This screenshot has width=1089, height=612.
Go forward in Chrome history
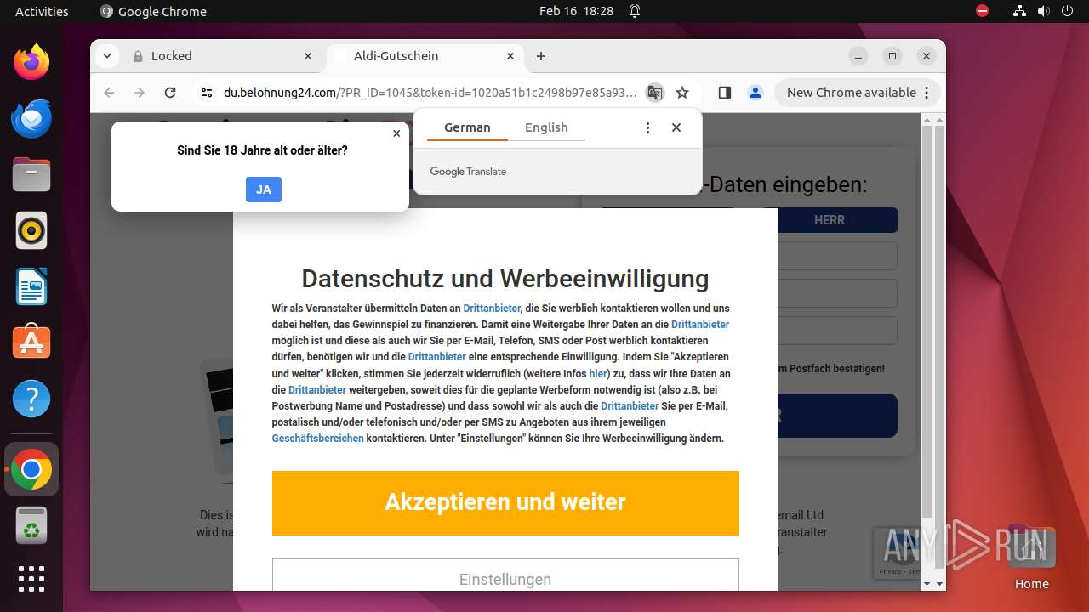(140, 93)
